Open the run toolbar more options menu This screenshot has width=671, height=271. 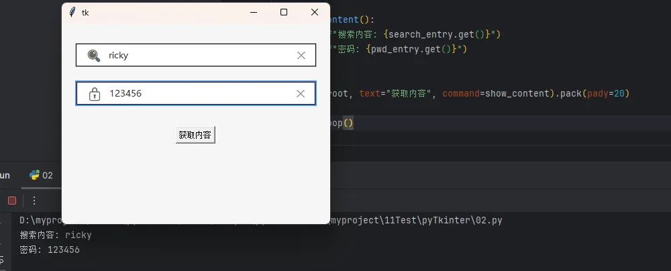click(x=34, y=201)
